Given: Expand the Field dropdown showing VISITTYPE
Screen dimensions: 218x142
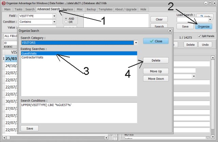Looking at the screenshot, I should tap(54, 16).
